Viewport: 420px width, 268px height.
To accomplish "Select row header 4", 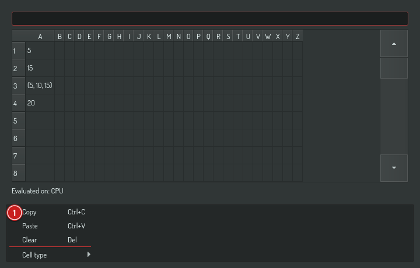I will tap(19, 103).
